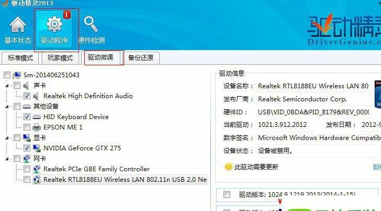381x211 pixels.
Task: Click icon of Realtek PCIe GBE Family Controller
Action: coord(37,169)
